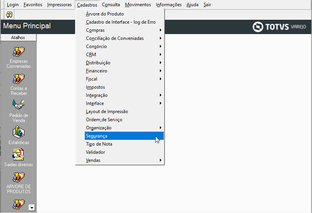Click the shortcuts panel scroll-down arrow
This screenshot has width=312, height=213.
tap(32, 208)
